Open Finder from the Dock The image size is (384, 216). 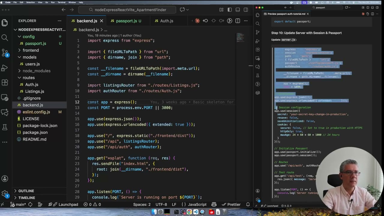point(154,212)
